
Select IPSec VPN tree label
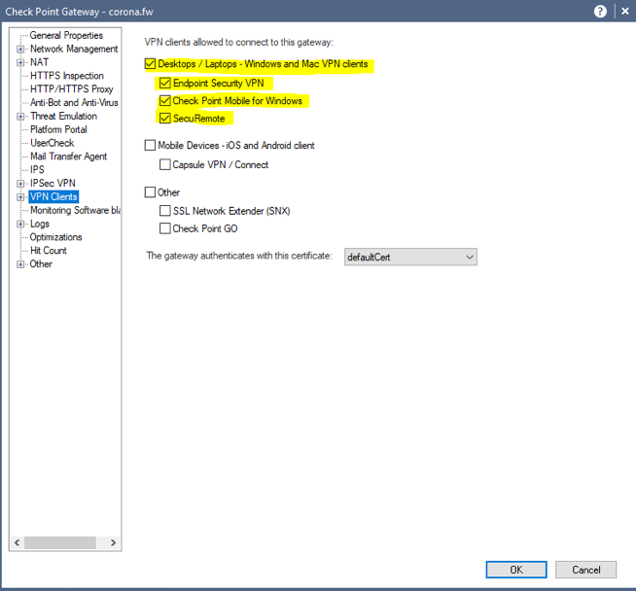pos(53,183)
